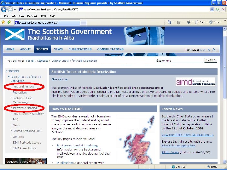Open the recent pages dropdown arrow

tap(15, 10)
